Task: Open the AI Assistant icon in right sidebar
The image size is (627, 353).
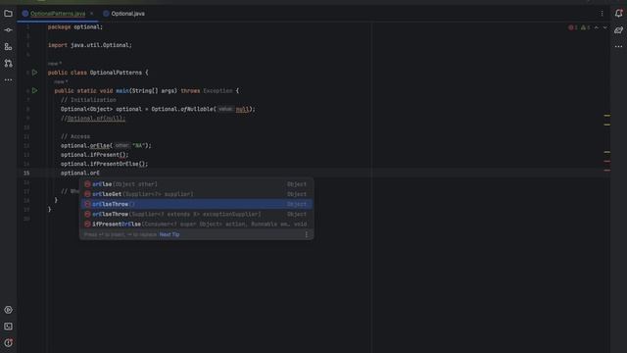Action: [618, 30]
